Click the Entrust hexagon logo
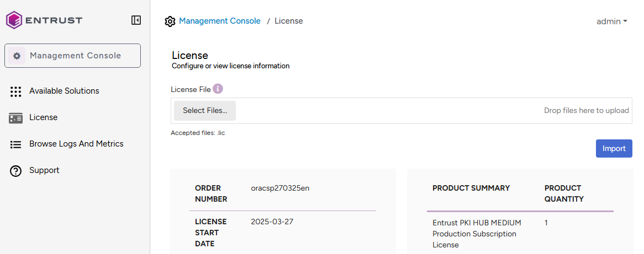The width and height of the screenshot is (644, 254). click(14, 20)
